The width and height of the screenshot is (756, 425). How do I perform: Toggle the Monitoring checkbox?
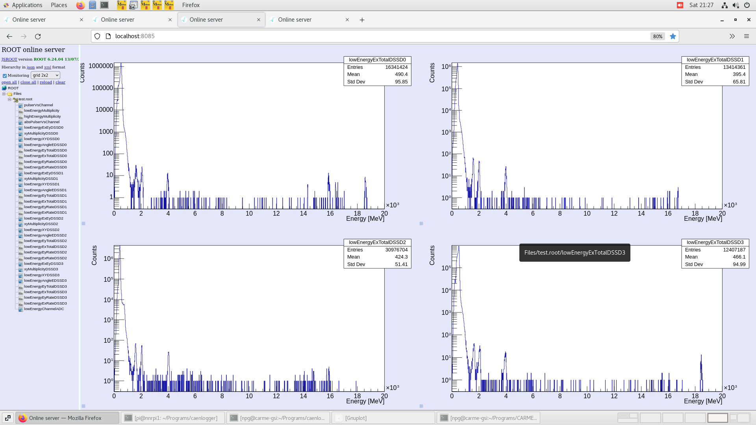(5, 76)
